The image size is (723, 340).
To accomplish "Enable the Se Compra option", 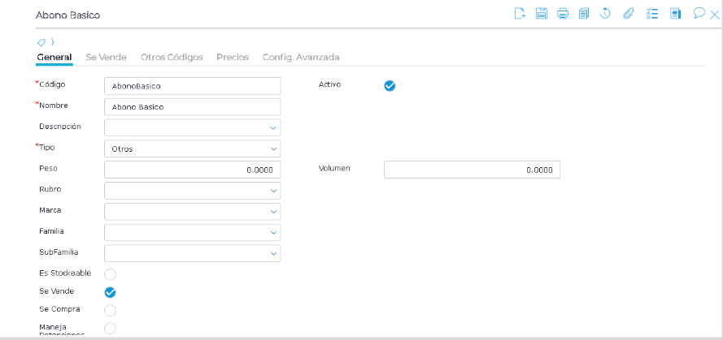I will tap(111, 310).
